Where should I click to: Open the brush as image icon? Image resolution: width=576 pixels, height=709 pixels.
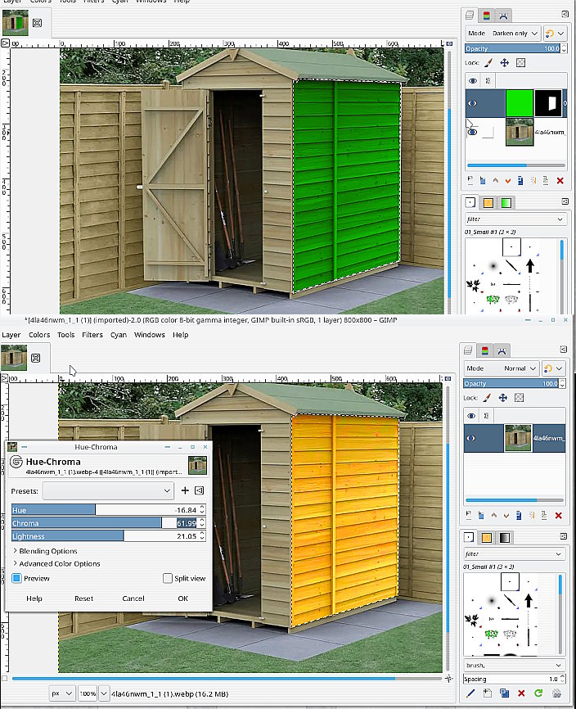pyautogui.click(x=556, y=693)
